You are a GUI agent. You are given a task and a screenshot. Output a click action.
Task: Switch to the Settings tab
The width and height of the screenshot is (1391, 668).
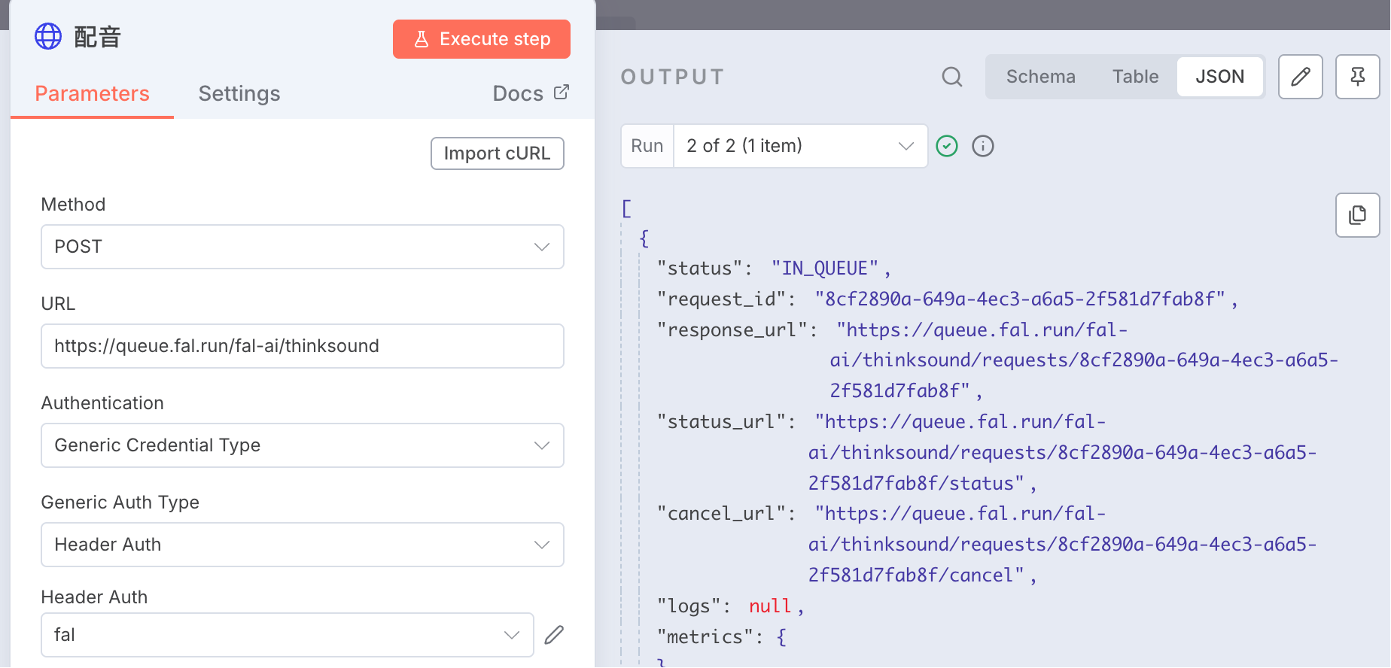tap(239, 93)
